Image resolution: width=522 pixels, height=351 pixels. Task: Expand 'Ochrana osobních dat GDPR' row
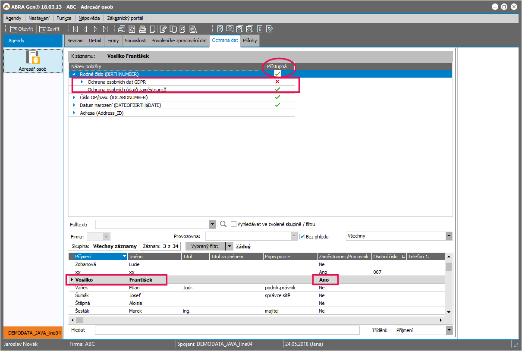82,82
